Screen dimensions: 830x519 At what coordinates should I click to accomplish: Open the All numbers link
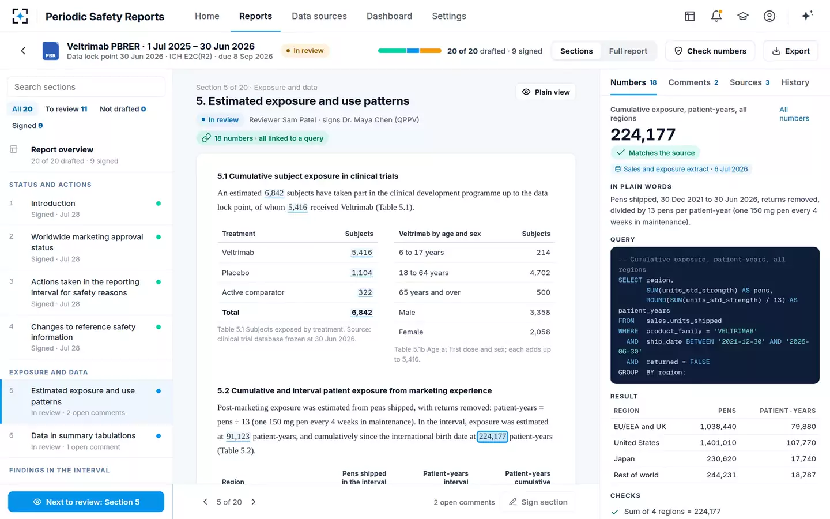point(794,114)
